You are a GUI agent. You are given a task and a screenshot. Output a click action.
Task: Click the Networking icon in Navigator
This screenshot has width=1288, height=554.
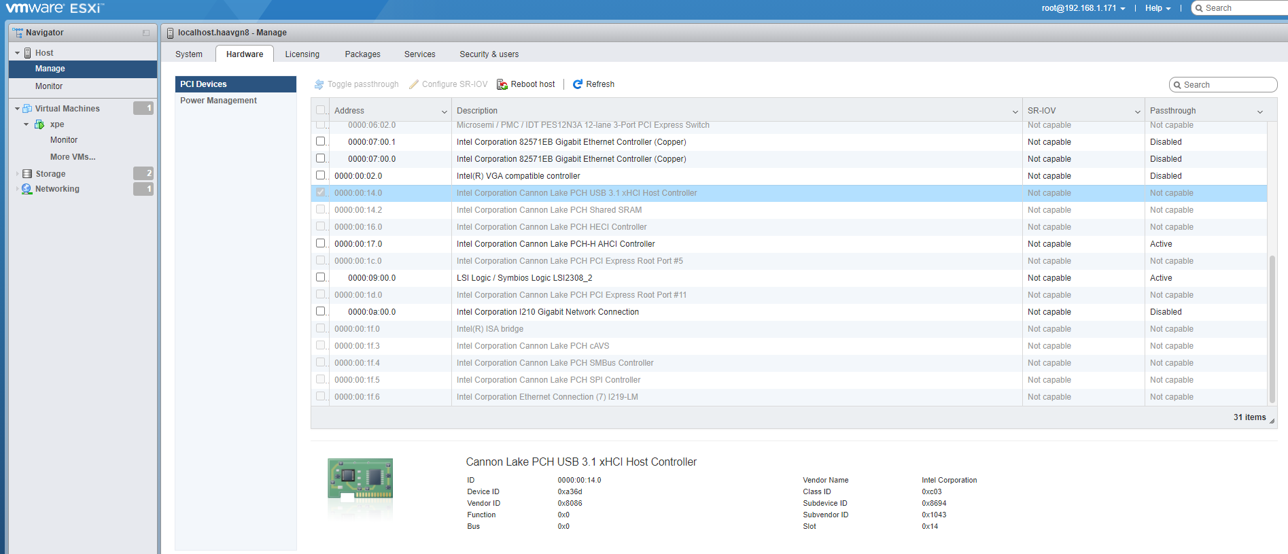tap(27, 189)
